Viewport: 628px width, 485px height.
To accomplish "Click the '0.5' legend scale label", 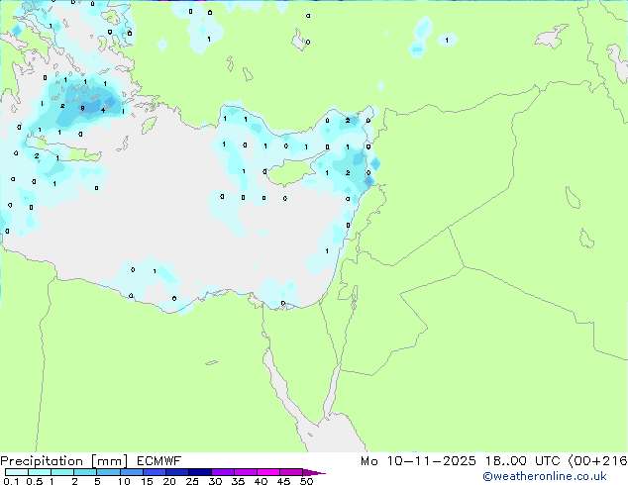I will (34, 481).
